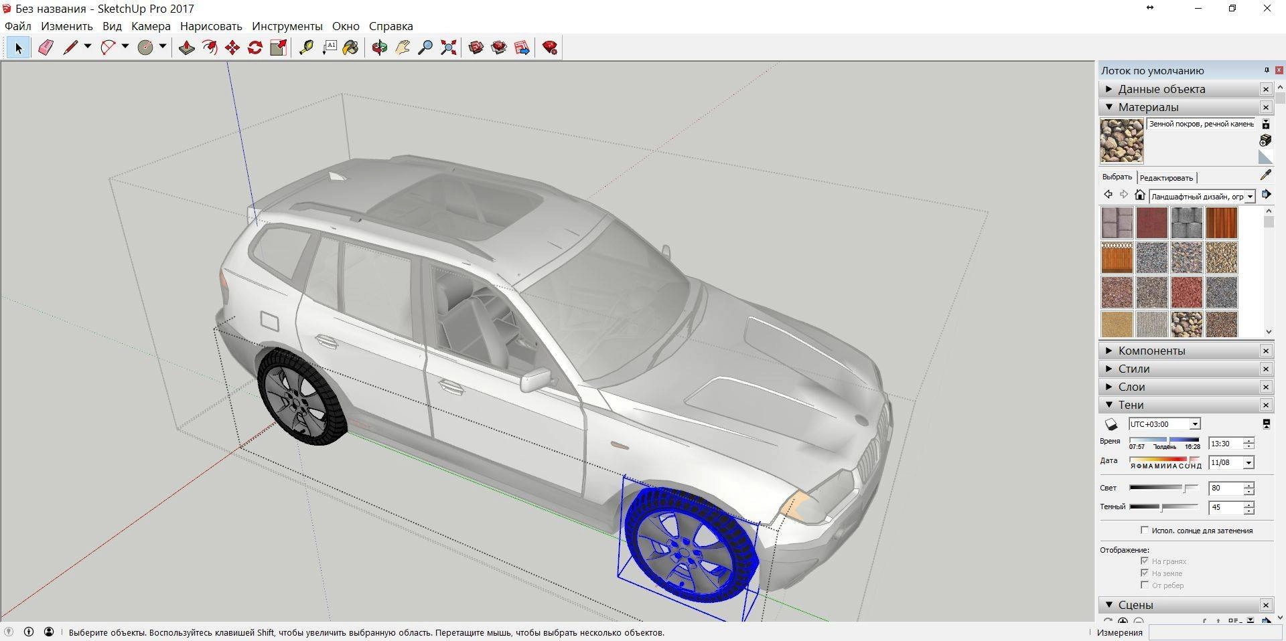Click the Измерения measurements input box

click(x=1214, y=632)
